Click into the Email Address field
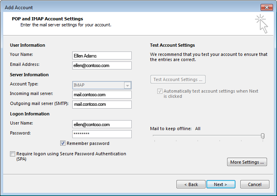The width and height of the screenshot is (277, 196). click(102, 65)
